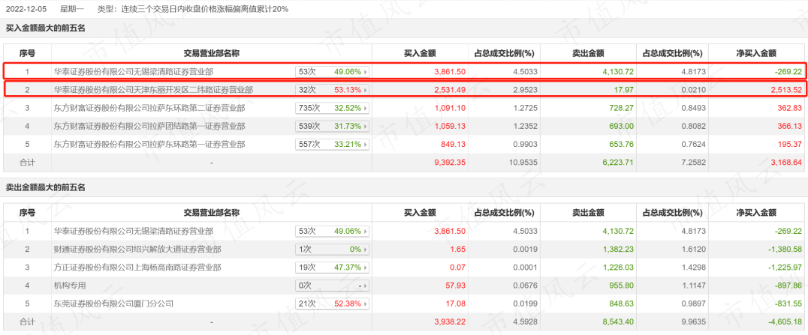The image size is (808, 335).
Task: Click net value -1,380.58
Action: (x=785, y=250)
